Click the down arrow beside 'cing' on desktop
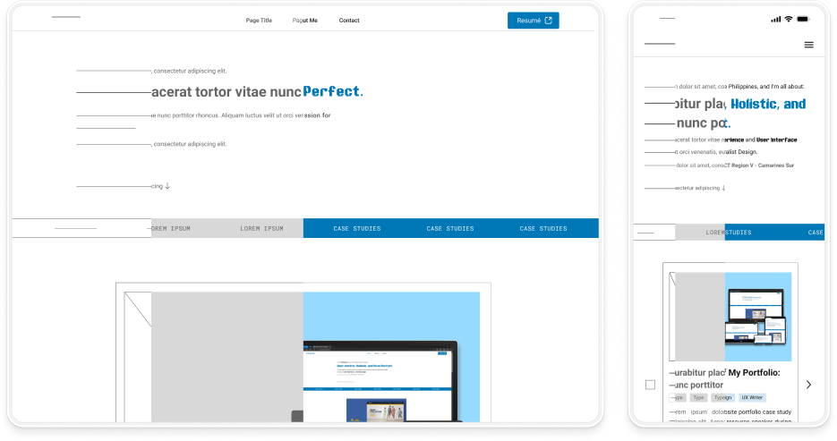This screenshot has height=441, width=837. click(167, 186)
